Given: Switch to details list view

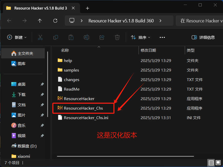Looking at the screenshot, I should 211,163.
